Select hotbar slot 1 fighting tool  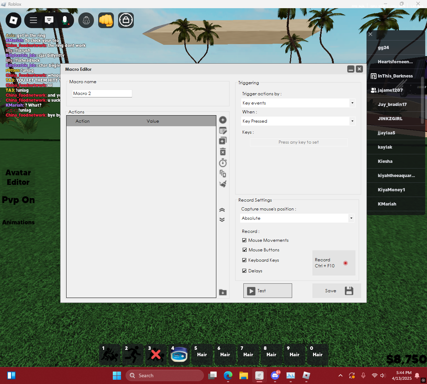point(110,354)
